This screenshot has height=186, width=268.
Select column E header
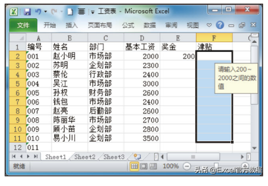click(x=178, y=38)
